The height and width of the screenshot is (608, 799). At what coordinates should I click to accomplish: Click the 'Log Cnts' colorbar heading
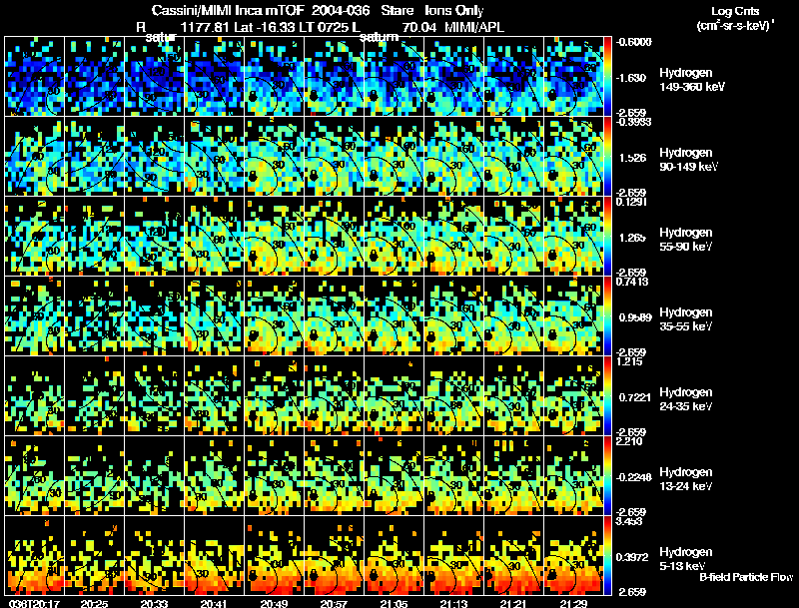pos(735,11)
